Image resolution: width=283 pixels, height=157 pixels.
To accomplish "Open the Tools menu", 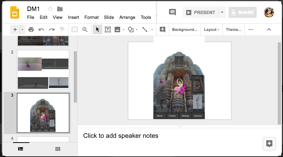I will pos(146,17).
